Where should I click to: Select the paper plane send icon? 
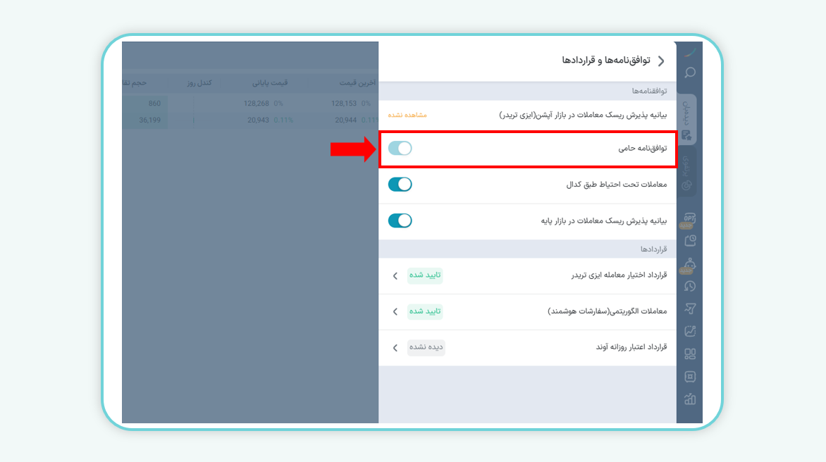(x=690, y=308)
